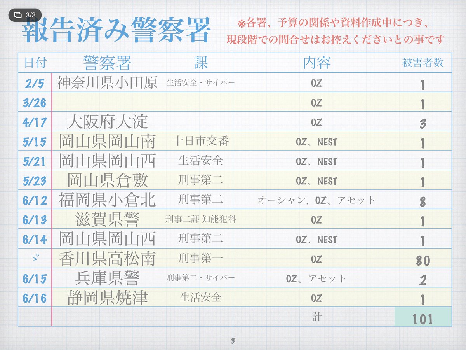The height and width of the screenshot is (350, 466).
Task: Click the 滋賀県警 cell
Action: point(108,220)
